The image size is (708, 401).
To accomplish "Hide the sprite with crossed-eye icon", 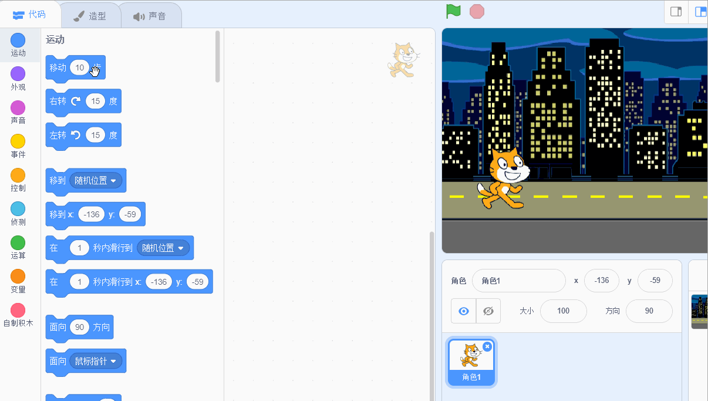I will point(488,311).
